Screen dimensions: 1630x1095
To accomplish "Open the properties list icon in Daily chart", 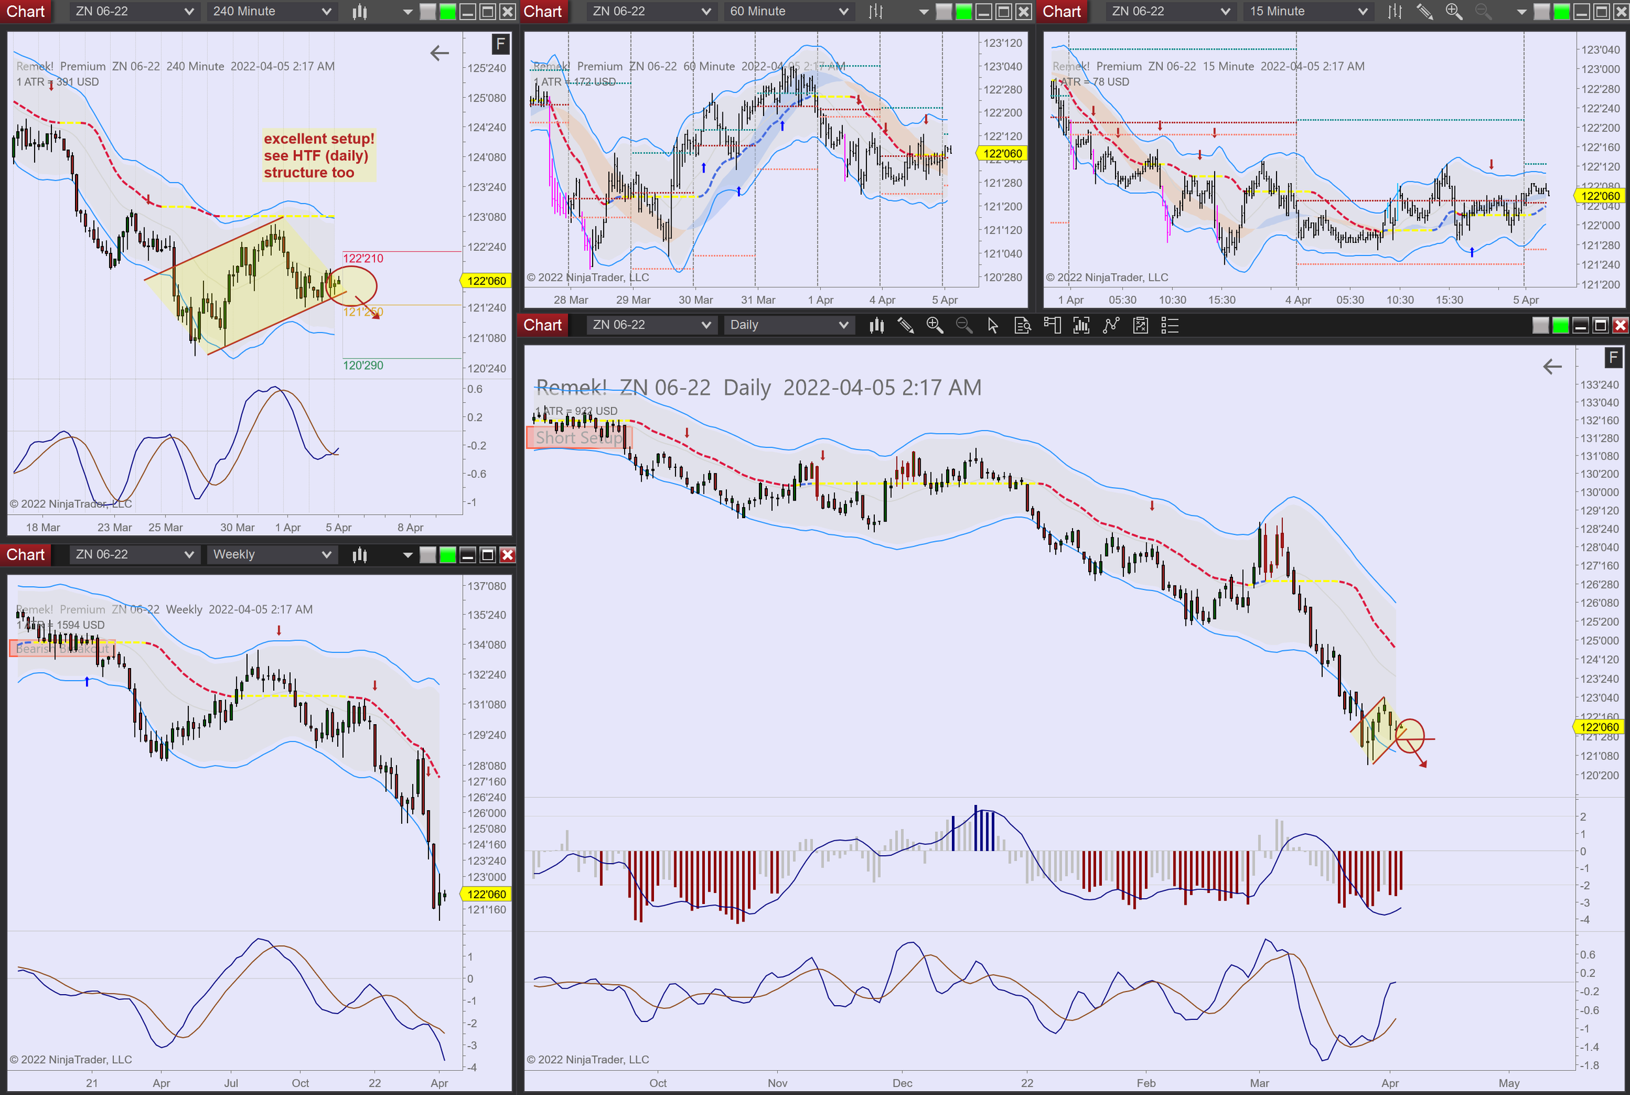I will [1170, 325].
